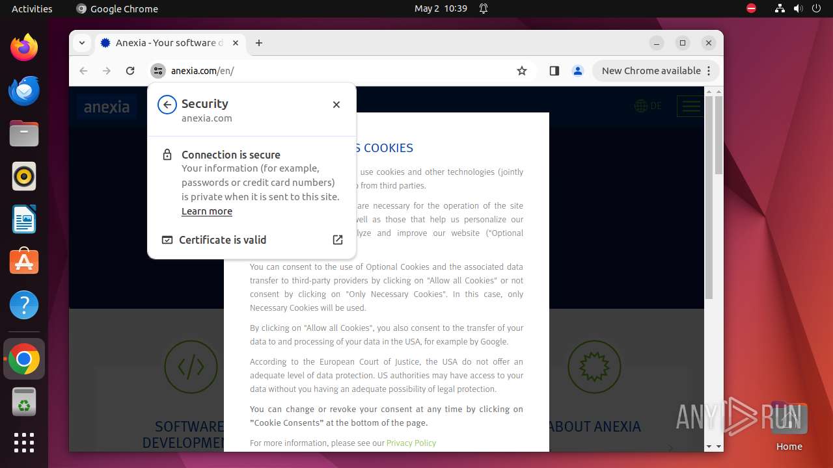
Task: Open Files manager from the dock
Action: pos(24,134)
